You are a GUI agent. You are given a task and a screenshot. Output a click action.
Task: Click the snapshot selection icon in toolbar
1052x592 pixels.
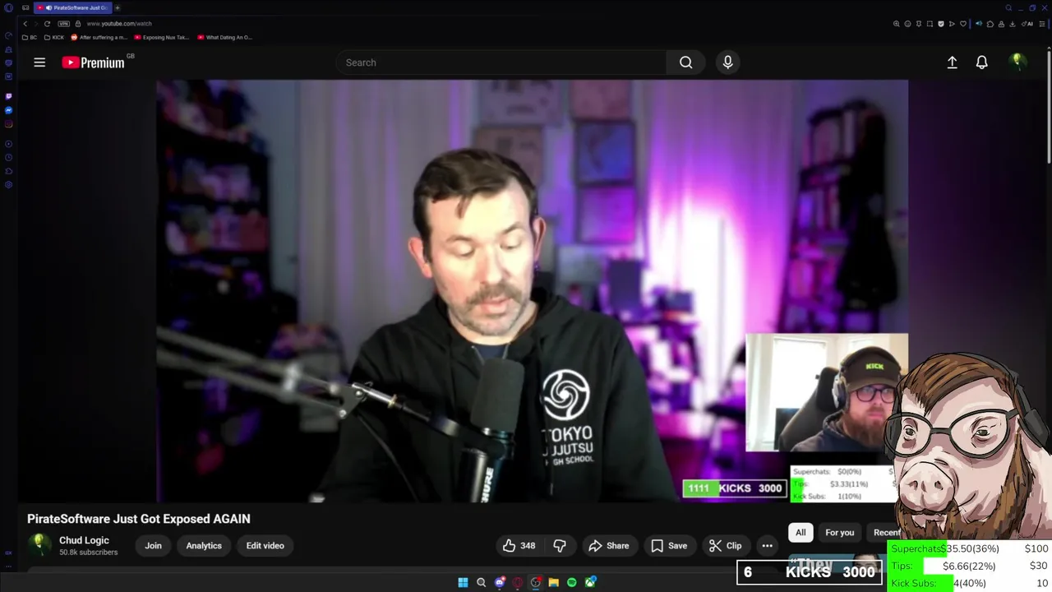pos(930,24)
